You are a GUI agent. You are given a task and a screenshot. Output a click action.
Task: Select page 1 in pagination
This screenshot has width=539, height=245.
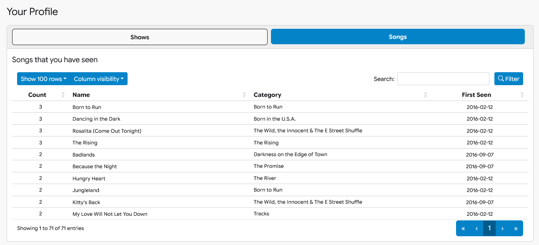coord(489,228)
